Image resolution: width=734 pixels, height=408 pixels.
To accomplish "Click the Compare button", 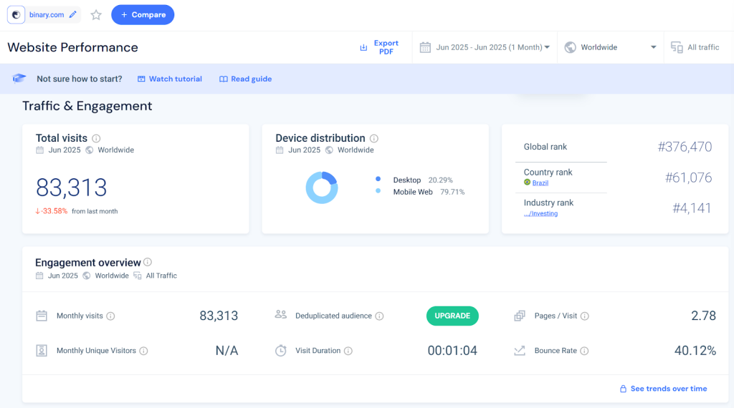I will (x=143, y=15).
